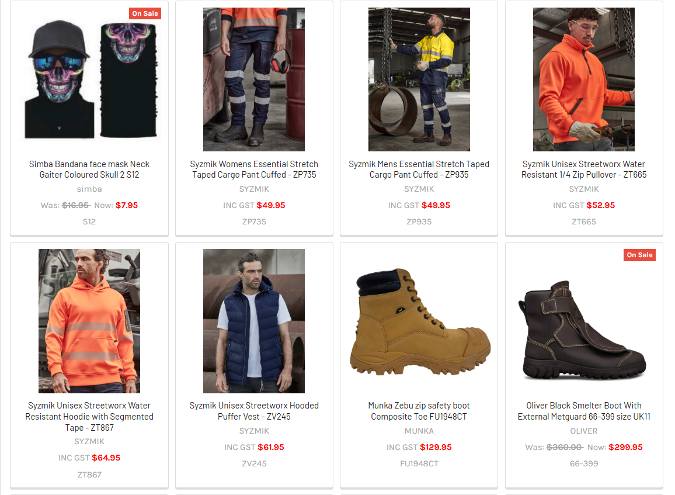Viewport: 675px width, 495px height.
Task: Open the Simba Bandana skull face mask image
Action: coord(89,79)
